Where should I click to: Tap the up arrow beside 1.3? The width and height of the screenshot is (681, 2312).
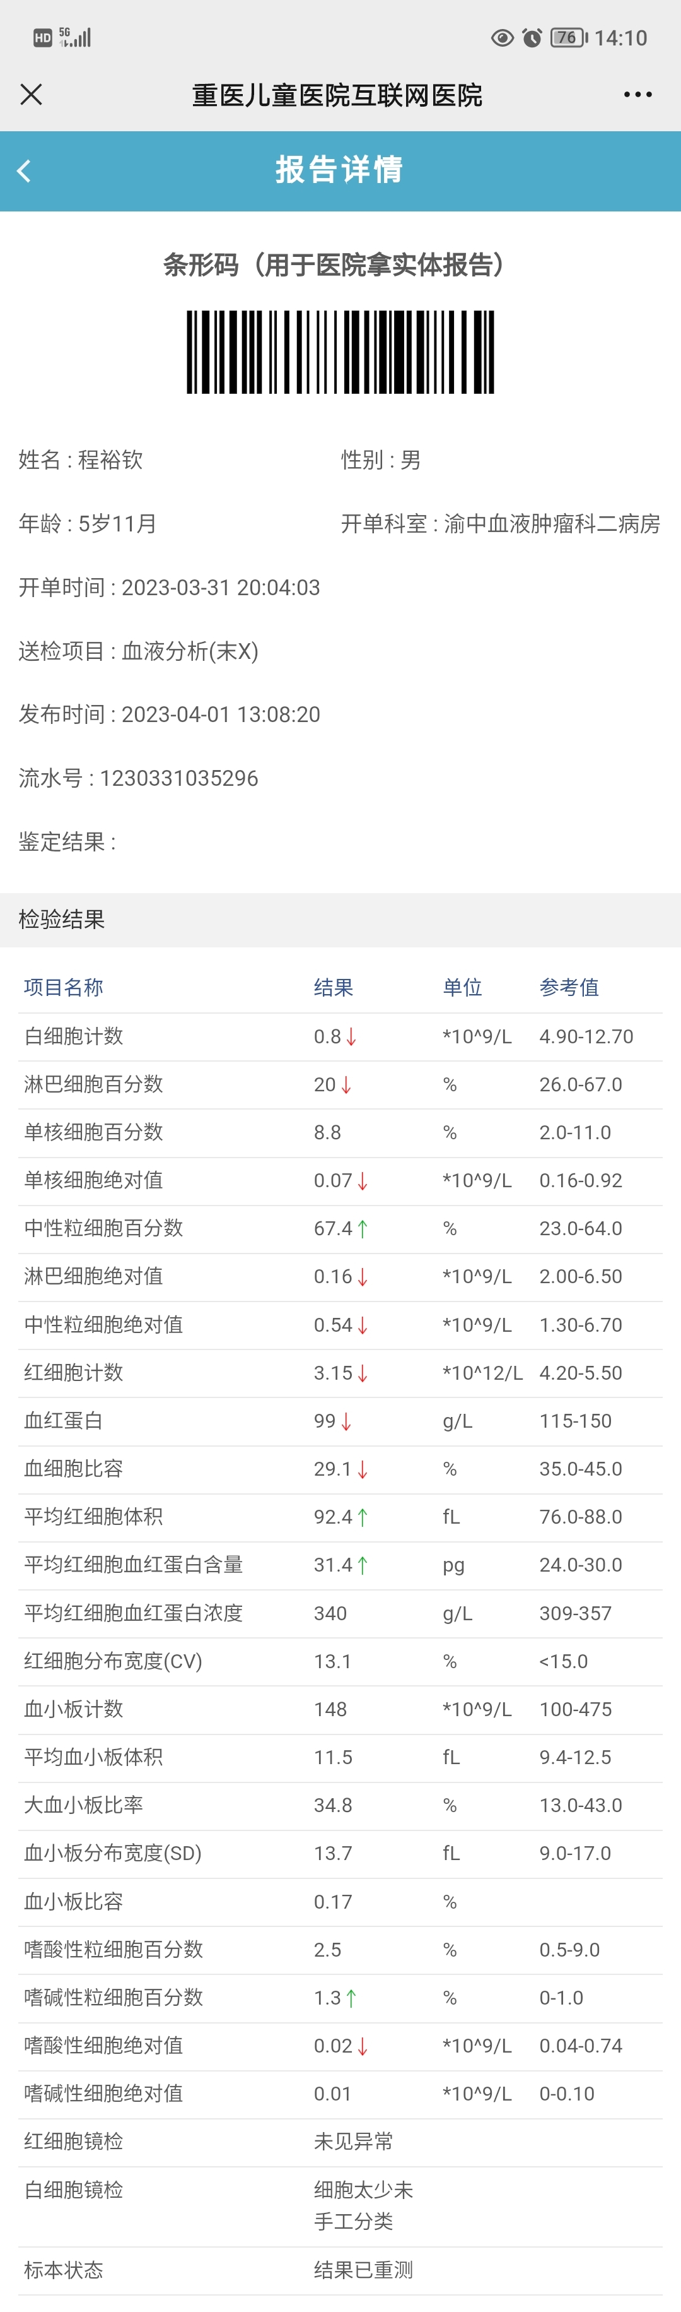351,1998
